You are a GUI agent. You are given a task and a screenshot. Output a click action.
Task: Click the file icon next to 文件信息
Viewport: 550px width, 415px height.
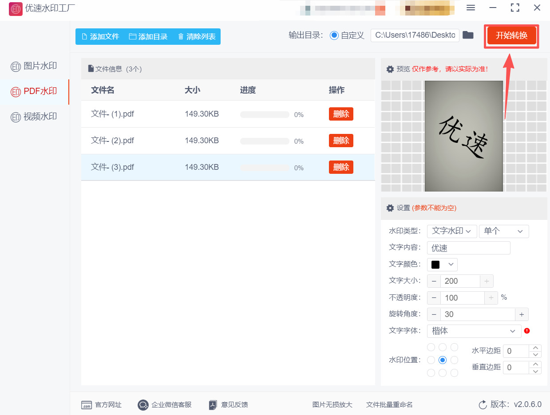tap(91, 69)
